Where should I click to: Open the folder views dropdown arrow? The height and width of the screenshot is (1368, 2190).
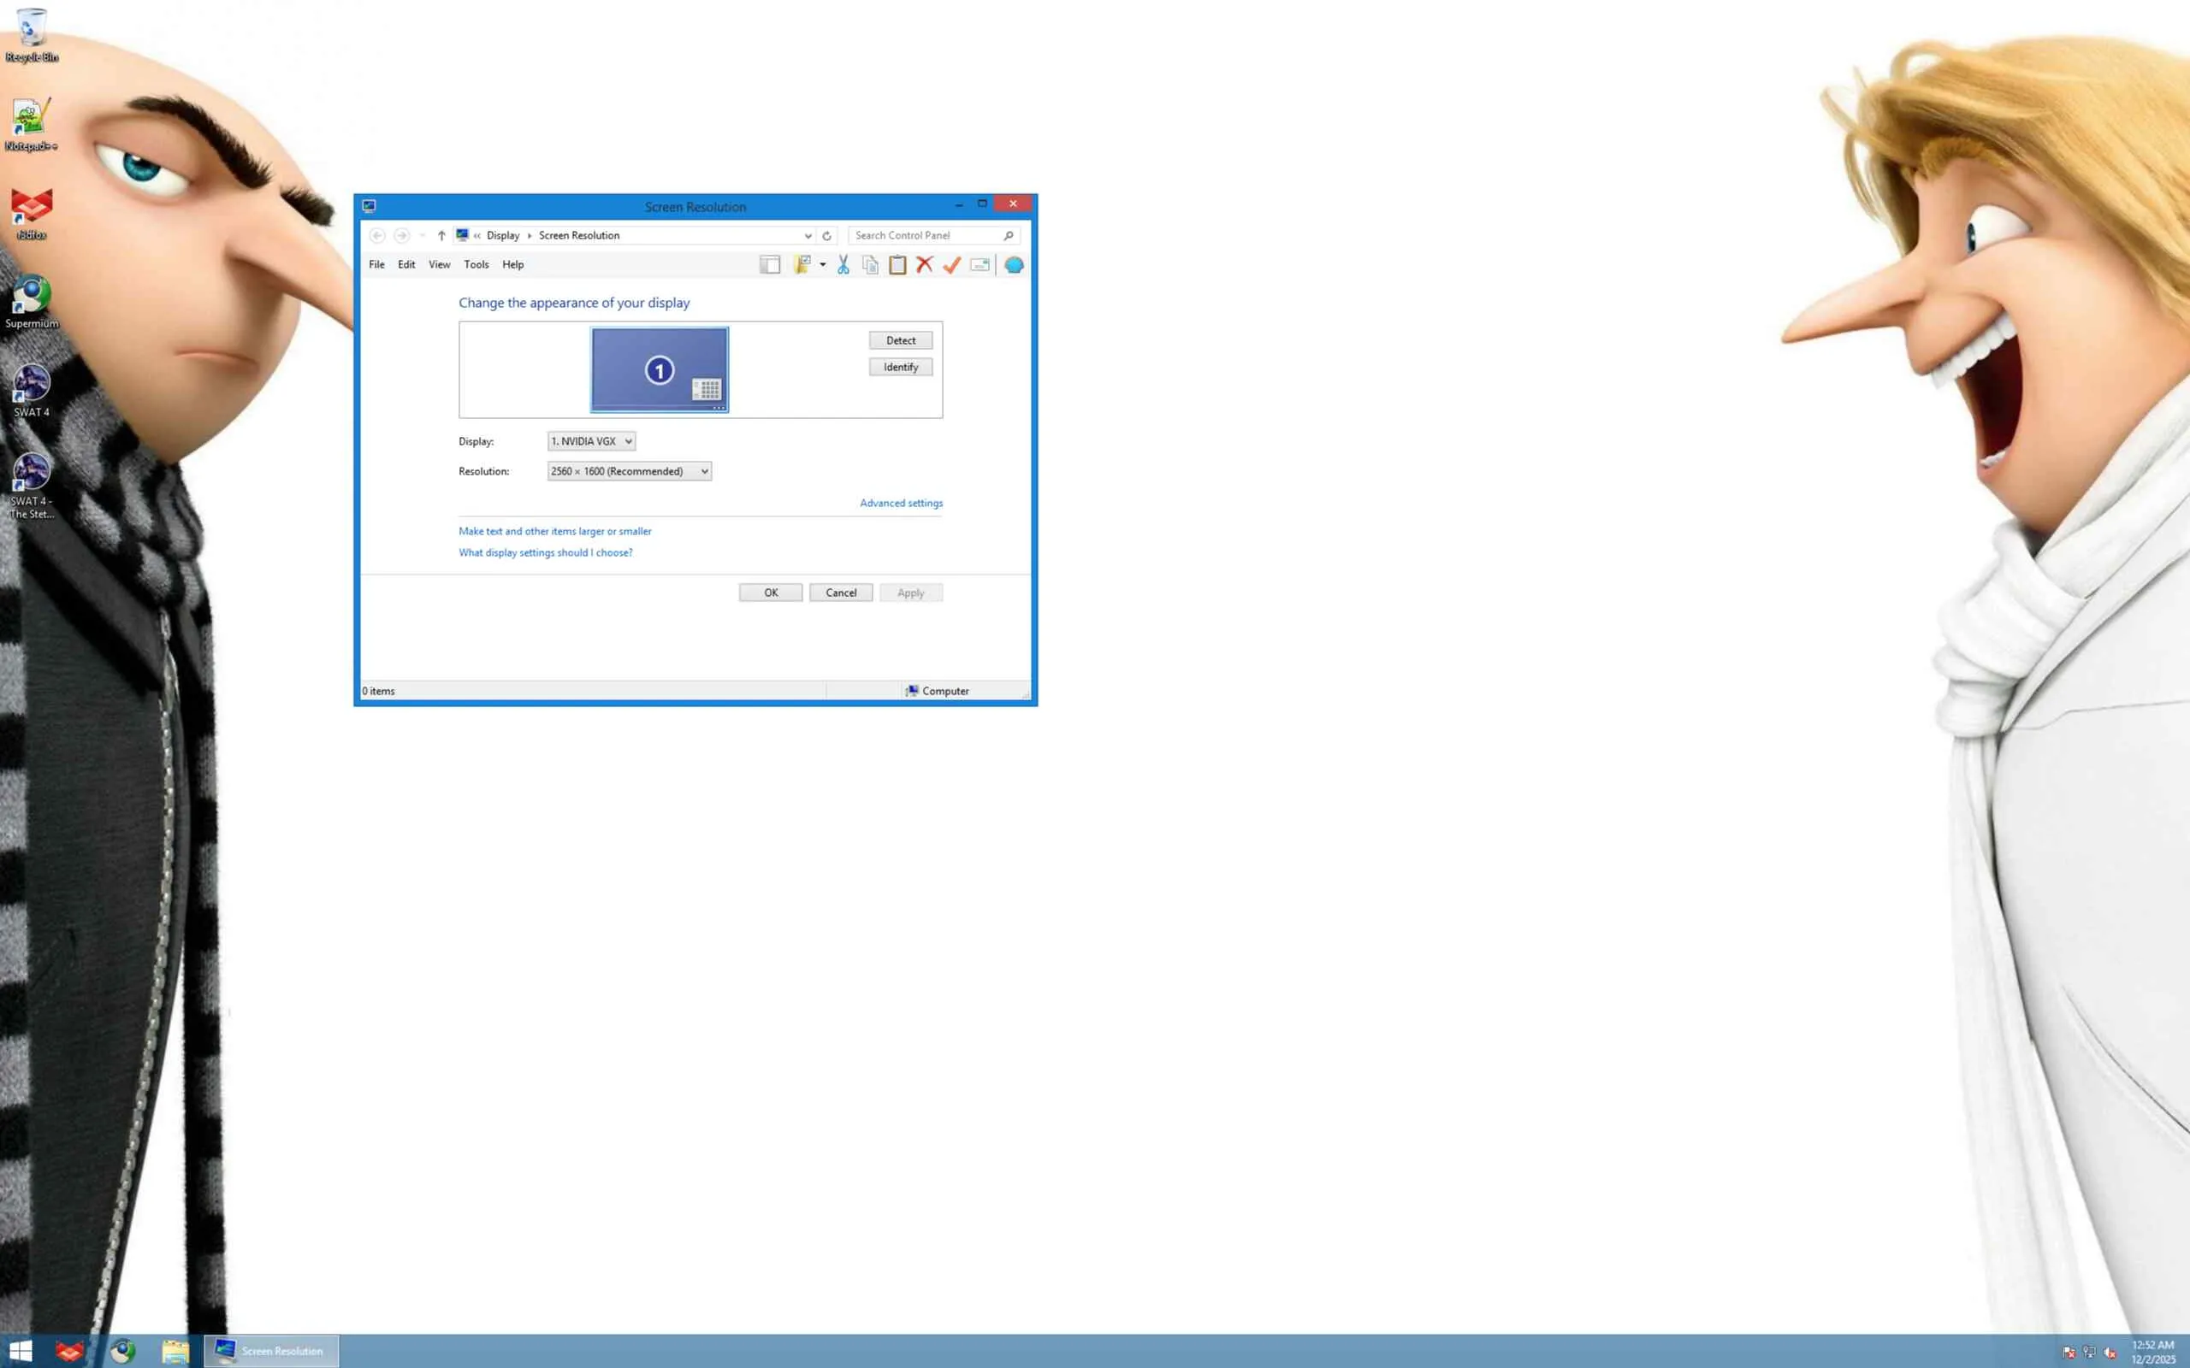(x=823, y=264)
